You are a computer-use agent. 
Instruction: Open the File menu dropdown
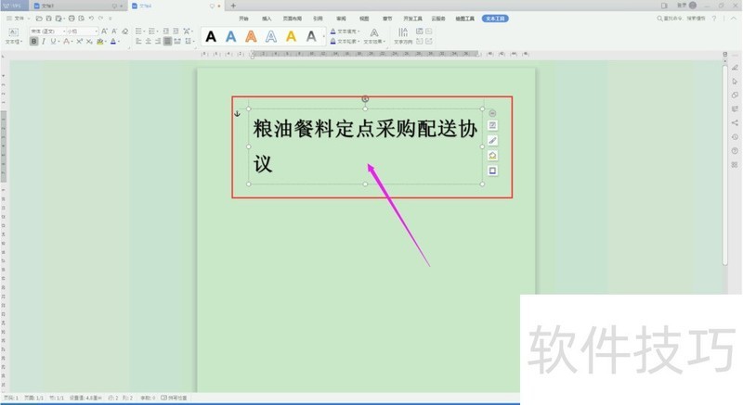tap(18, 19)
